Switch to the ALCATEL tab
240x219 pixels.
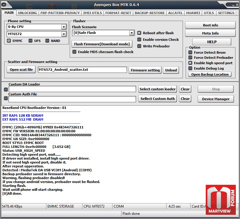175,13
